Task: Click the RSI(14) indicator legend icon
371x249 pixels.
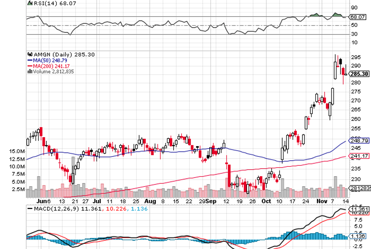Action: tap(29, 3)
